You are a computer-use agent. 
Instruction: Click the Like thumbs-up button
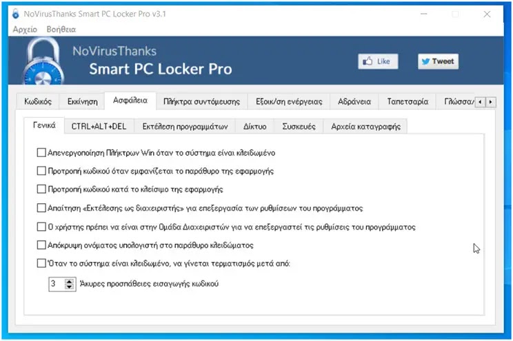378,61
